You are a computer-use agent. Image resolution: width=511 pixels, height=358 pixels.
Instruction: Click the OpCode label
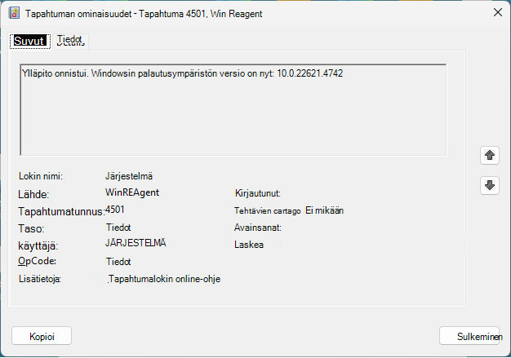38,261
